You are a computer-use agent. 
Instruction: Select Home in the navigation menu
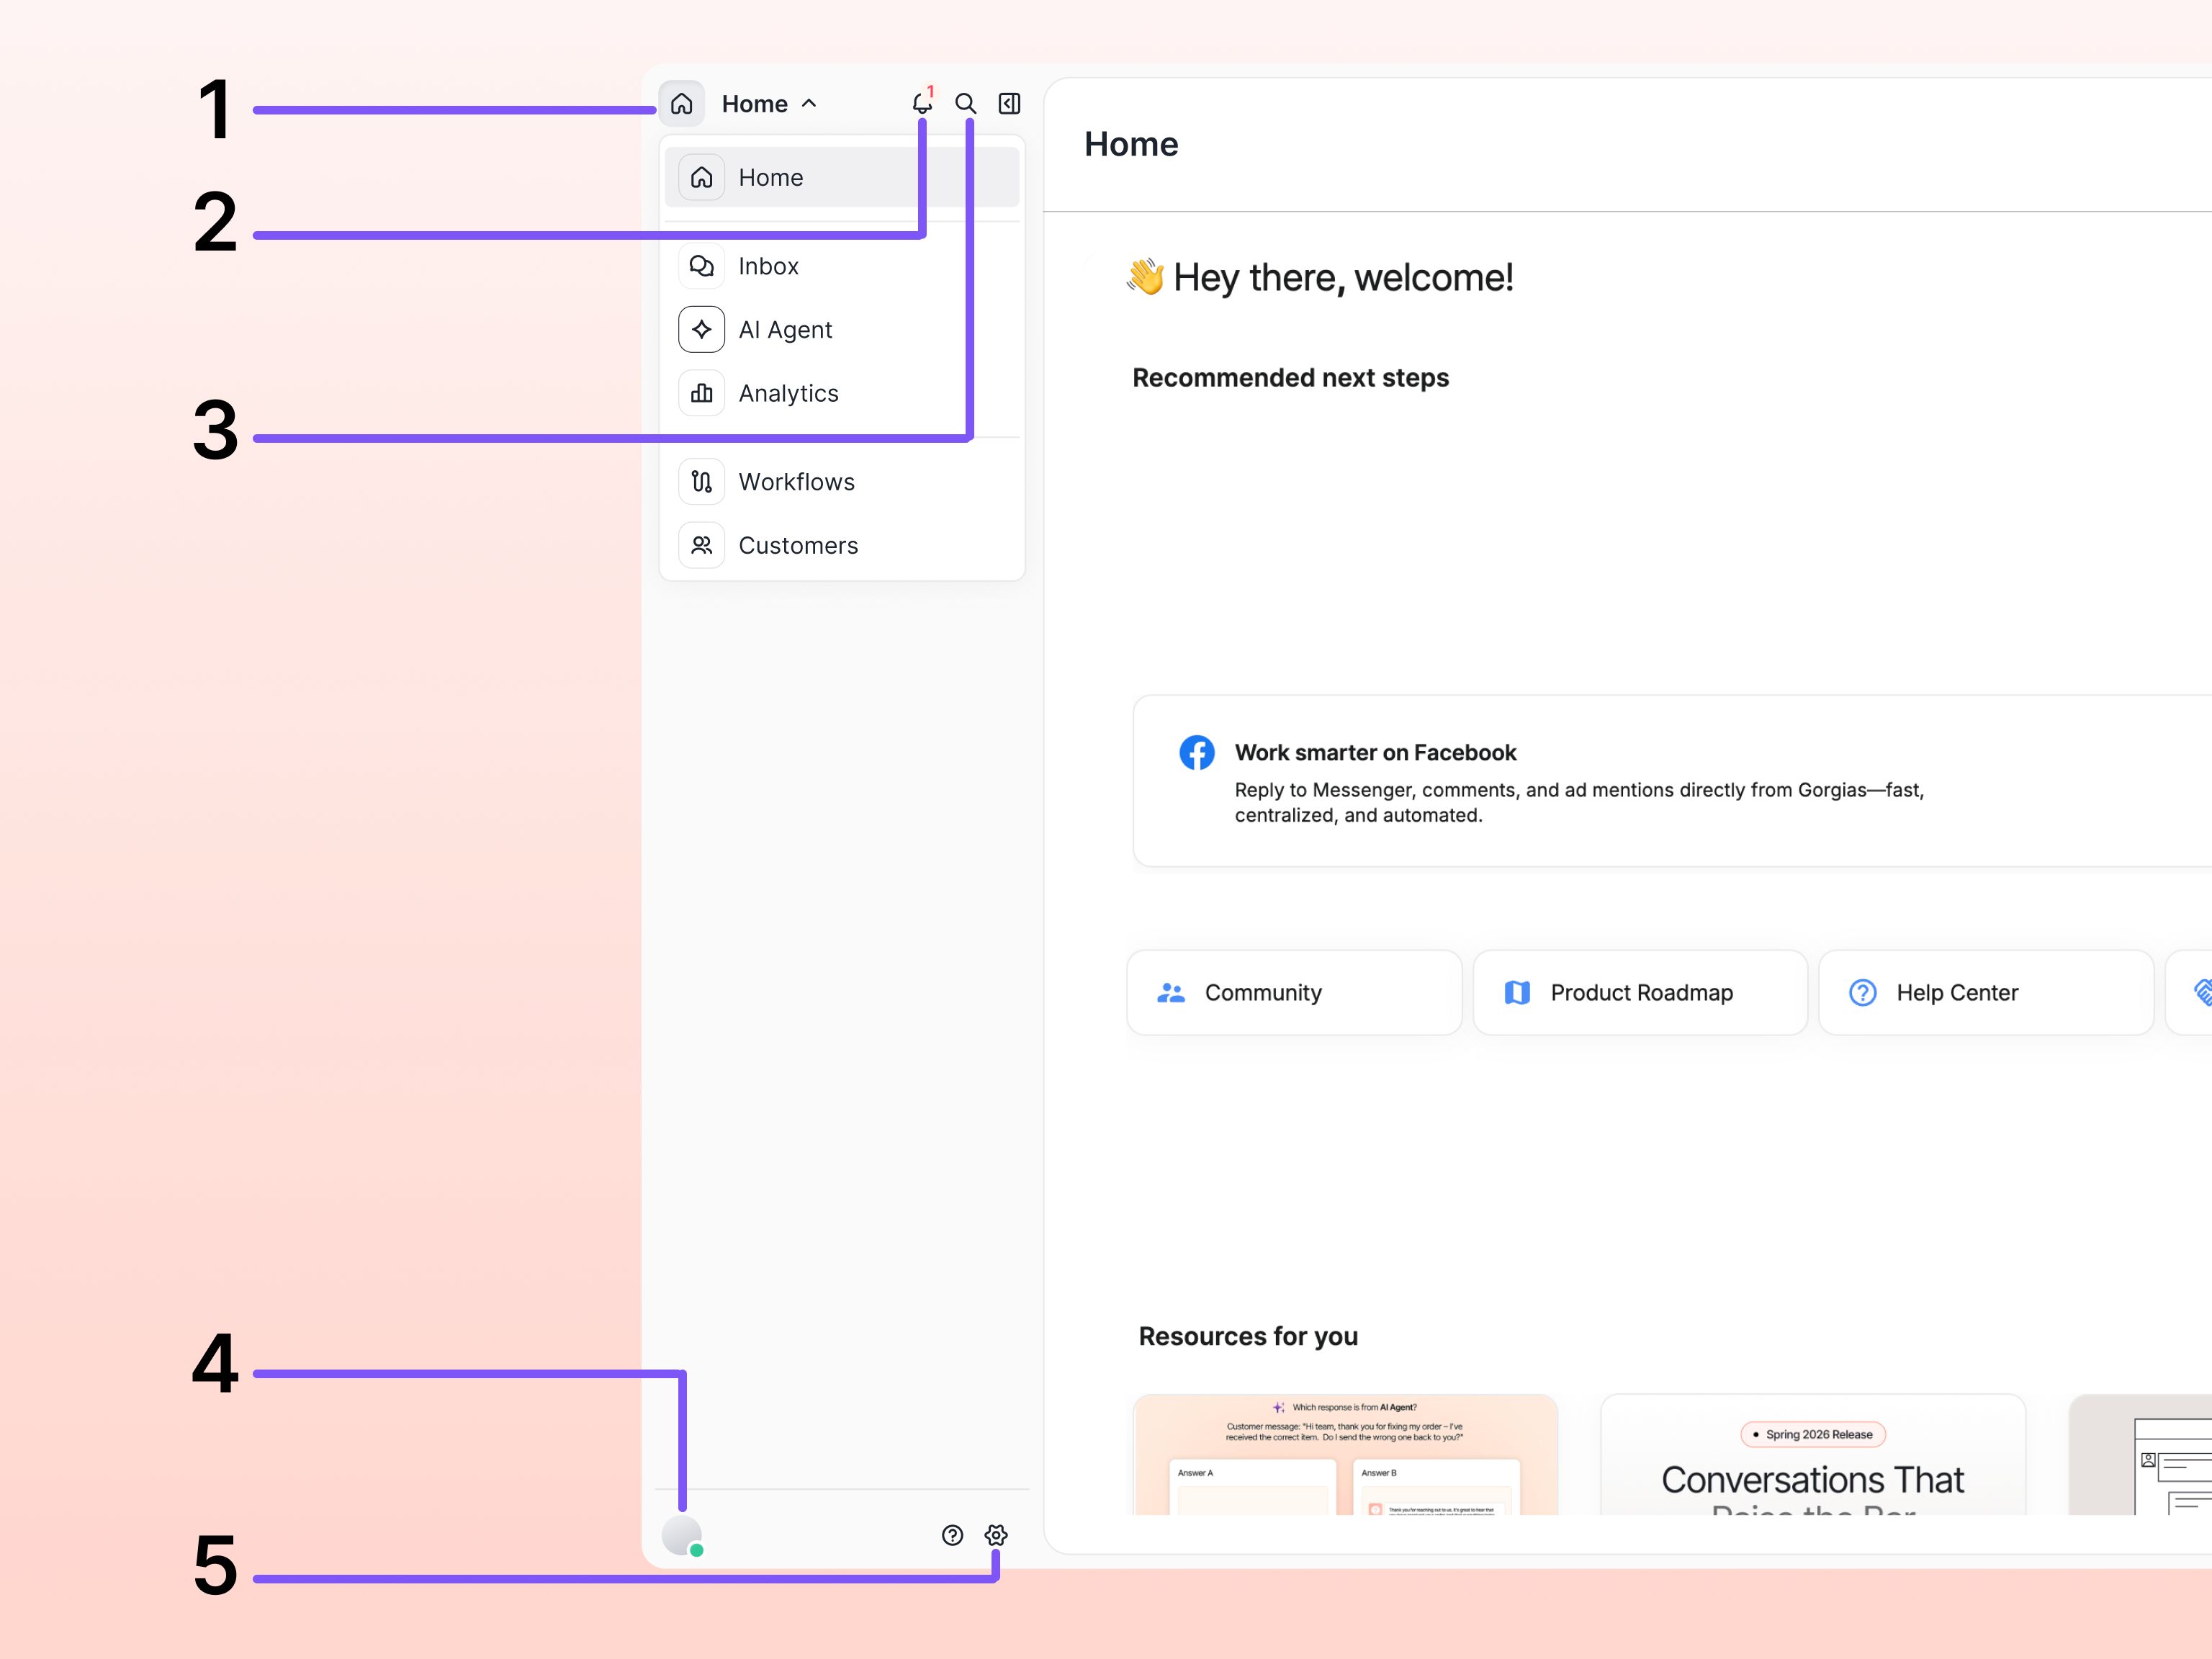[770, 177]
